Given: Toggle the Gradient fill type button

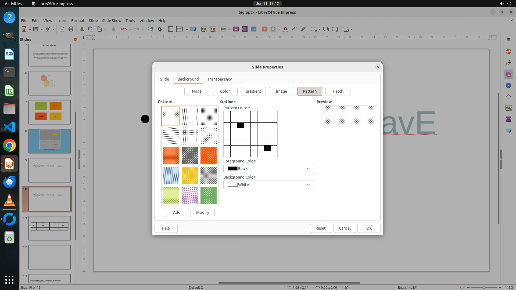Looking at the screenshot, I should click(x=253, y=91).
